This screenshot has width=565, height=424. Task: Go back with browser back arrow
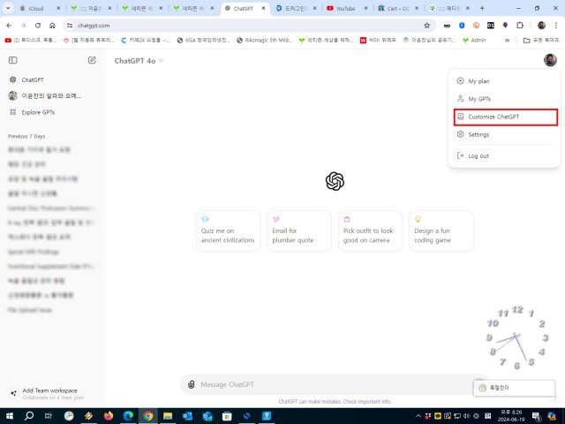[x=9, y=26]
